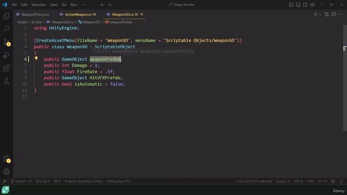The width and height of the screenshot is (347, 195).
Task: Toggle the primary side bar layout
Action: coord(291,5)
